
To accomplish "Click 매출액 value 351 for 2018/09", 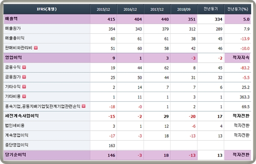I will click(191, 19).
